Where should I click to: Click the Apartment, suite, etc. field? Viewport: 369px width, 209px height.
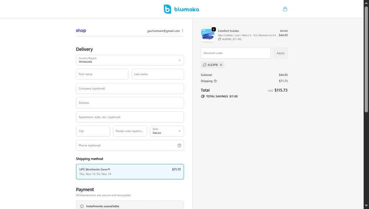click(130, 117)
